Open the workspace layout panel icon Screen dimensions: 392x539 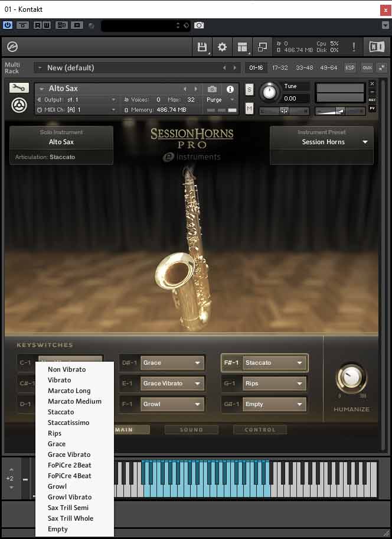[242, 47]
